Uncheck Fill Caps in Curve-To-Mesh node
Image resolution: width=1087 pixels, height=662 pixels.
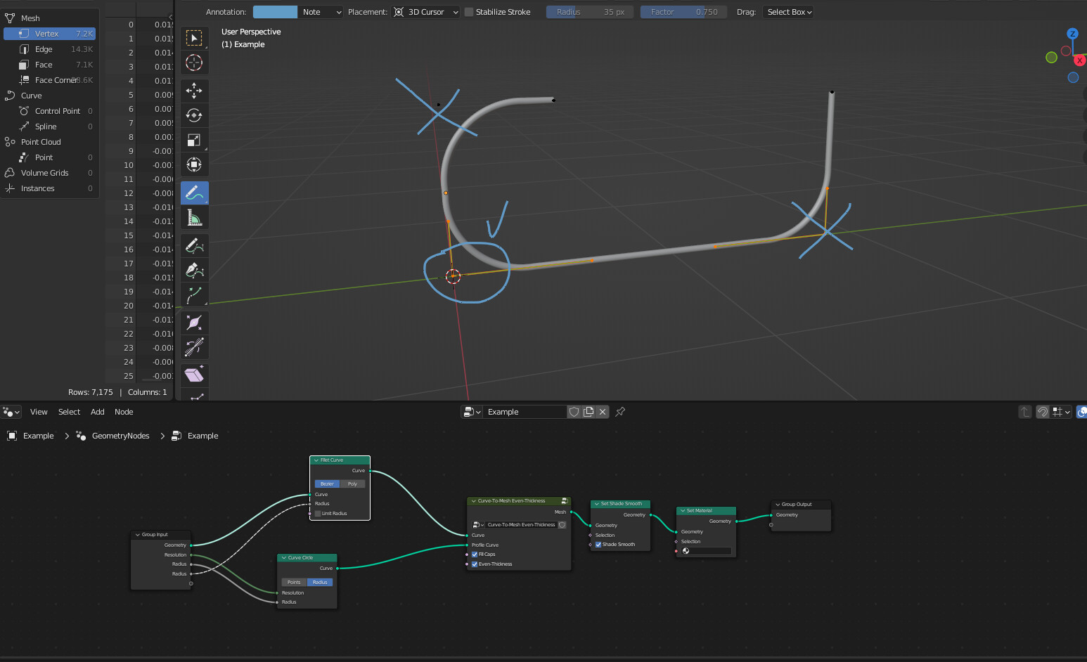[475, 554]
